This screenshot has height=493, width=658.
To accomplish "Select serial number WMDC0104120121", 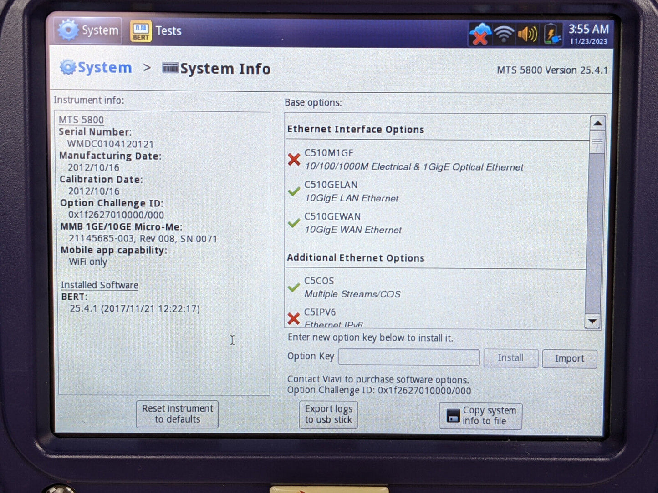I will tap(110, 144).
